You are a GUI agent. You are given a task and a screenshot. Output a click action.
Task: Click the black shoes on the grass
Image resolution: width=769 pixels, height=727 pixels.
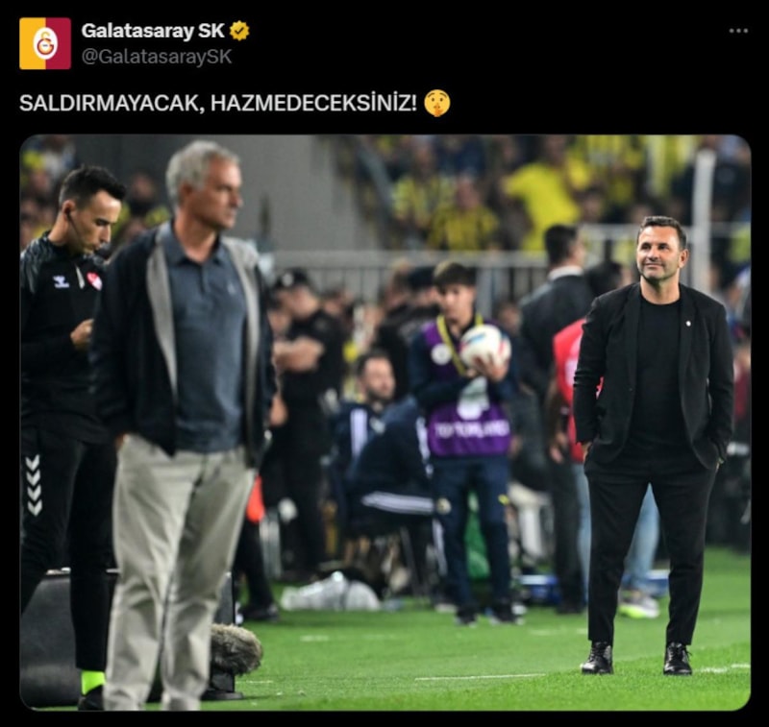(x=636, y=659)
